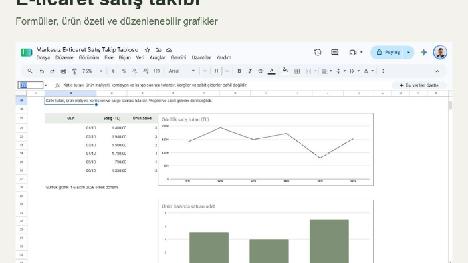468x263 pixels.
Task: Select the Ürün bazında satılan adet chart
Action: pos(265,232)
